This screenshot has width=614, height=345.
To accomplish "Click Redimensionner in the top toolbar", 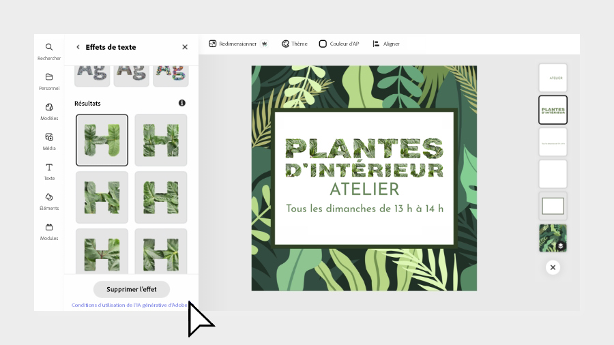I will 233,44.
